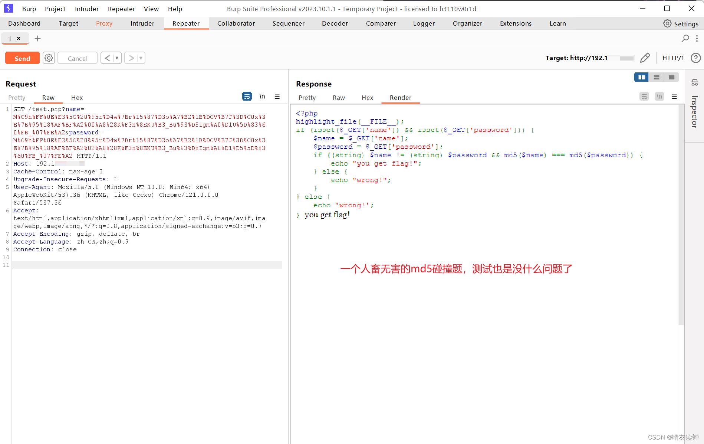Open the Intruder menu

(87, 9)
